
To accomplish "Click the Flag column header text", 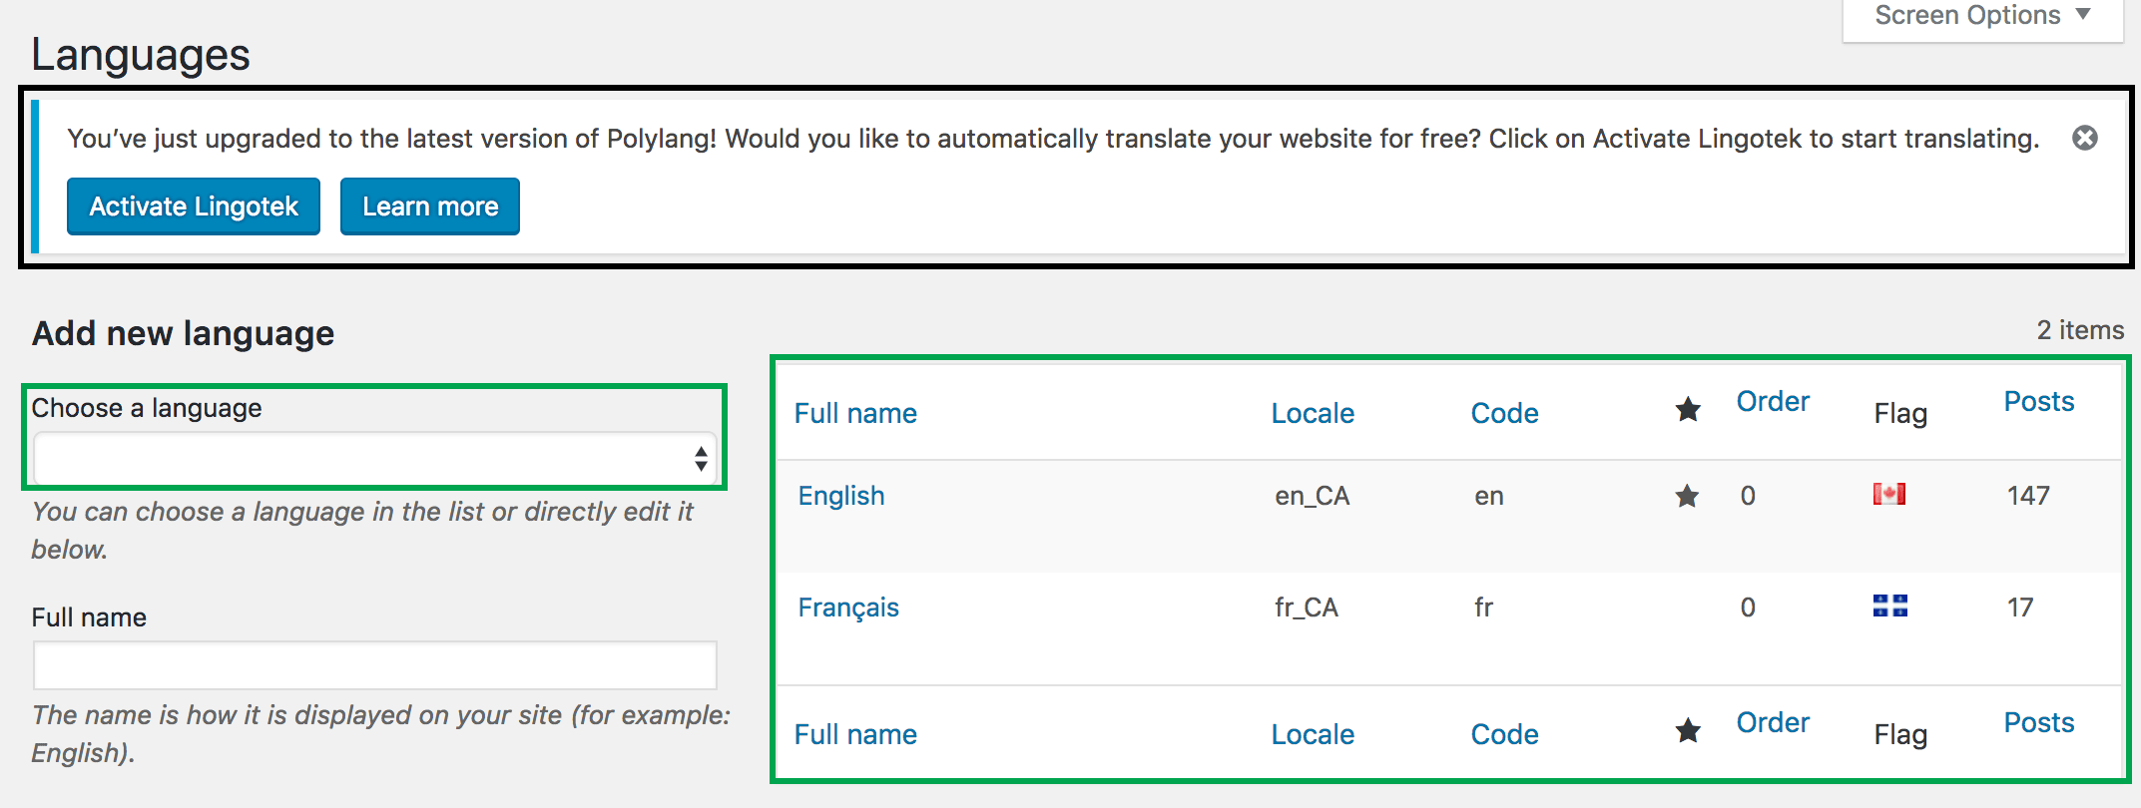I will (x=1900, y=413).
